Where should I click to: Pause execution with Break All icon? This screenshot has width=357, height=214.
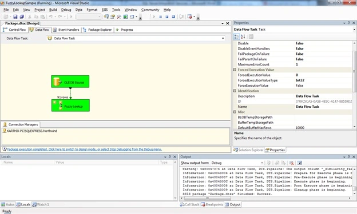161,17
